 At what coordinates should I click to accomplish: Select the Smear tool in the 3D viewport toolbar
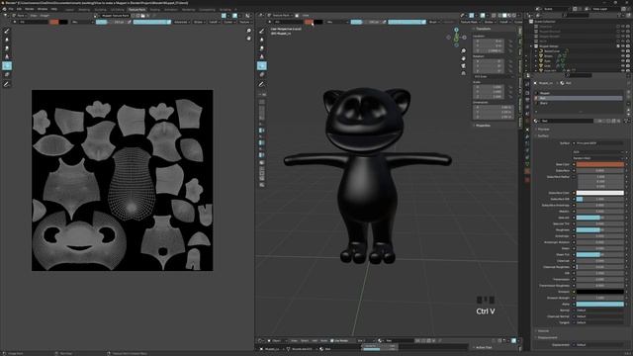click(x=261, y=48)
